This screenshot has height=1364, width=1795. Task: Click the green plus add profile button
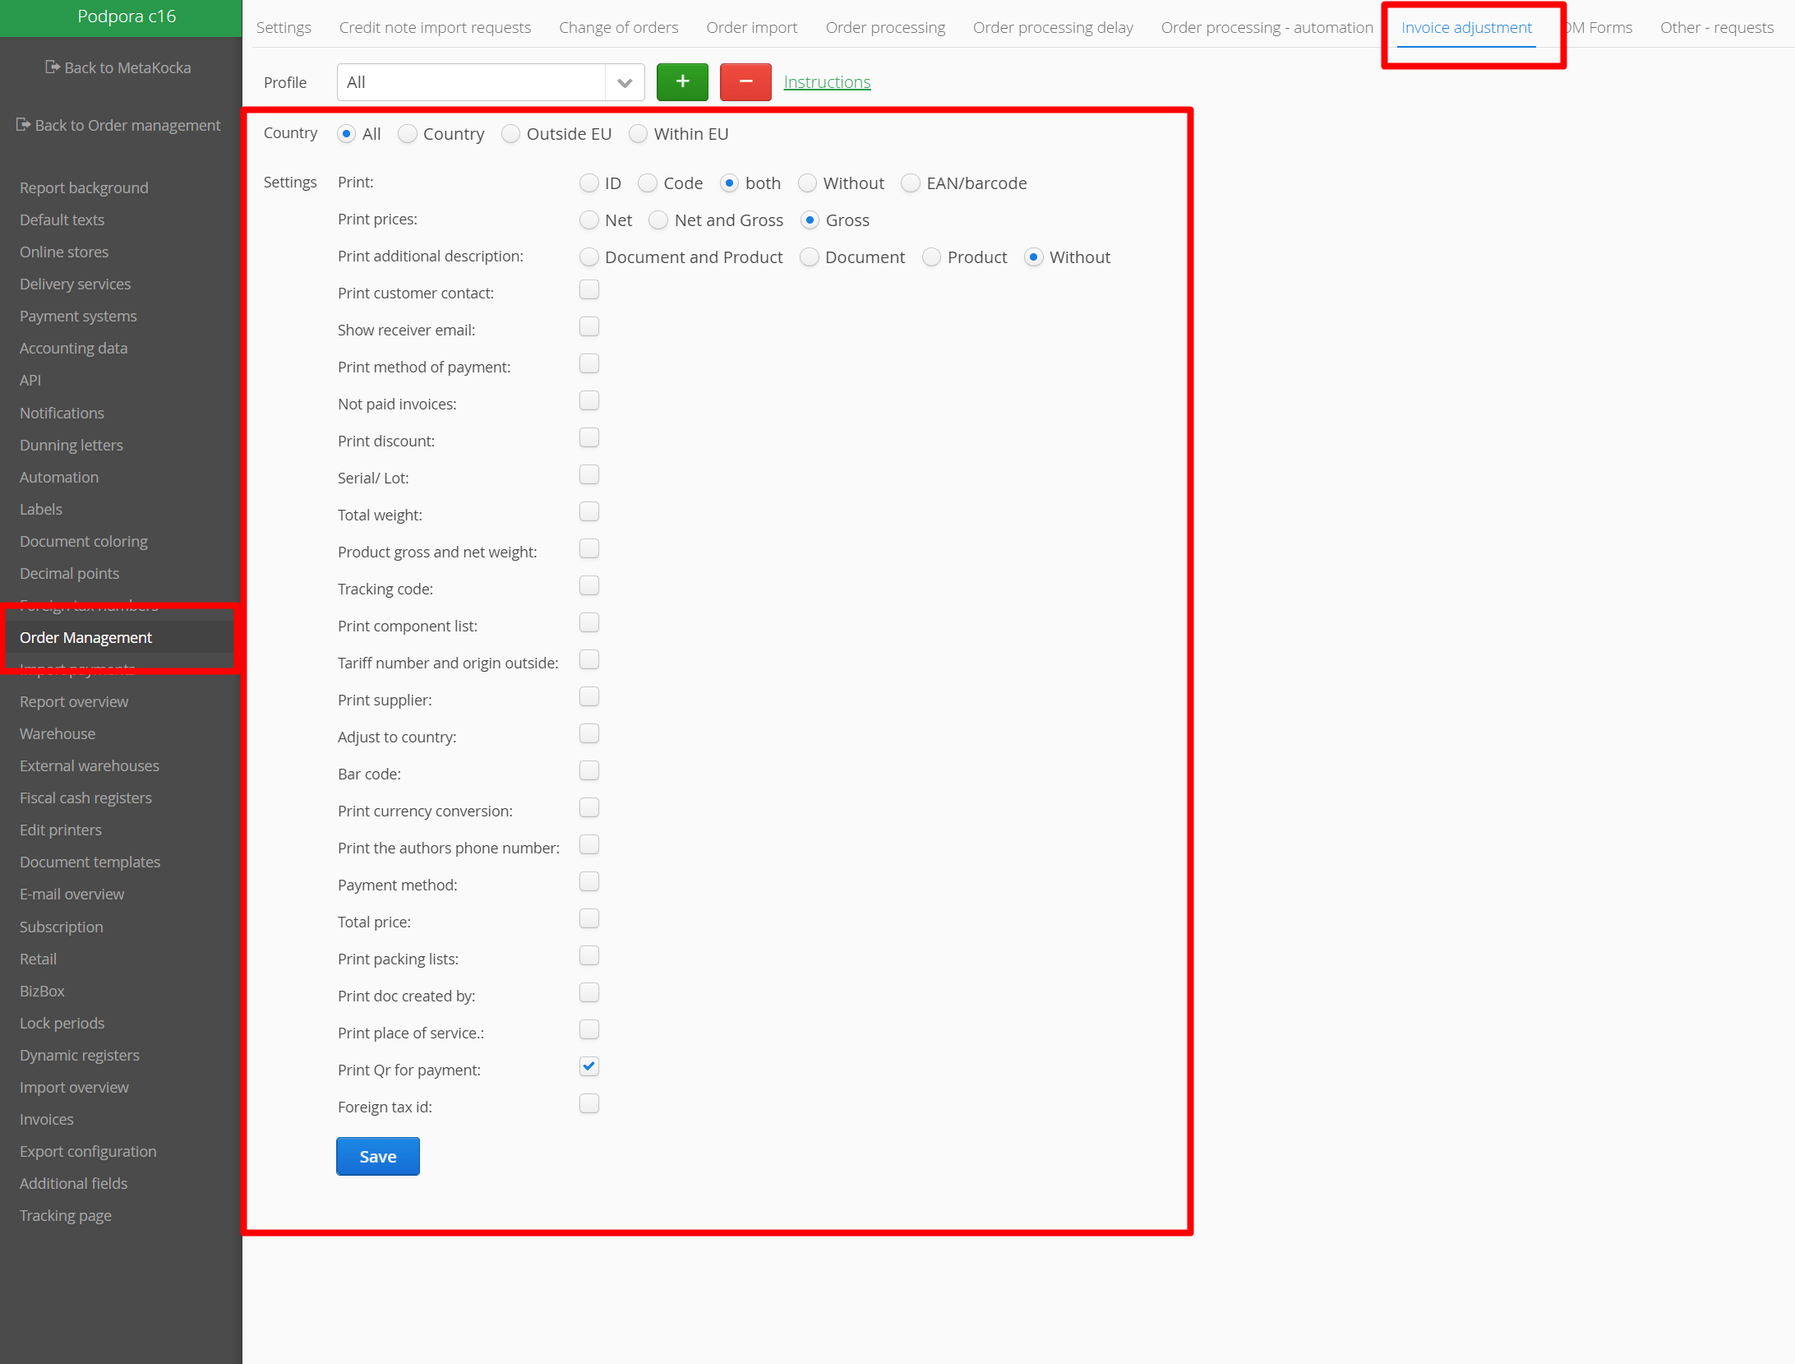[681, 81]
